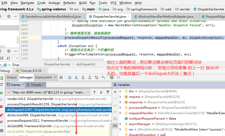Add a new watch with plus icon
Screen dimensions: 225x136
(x=115, y=92)
